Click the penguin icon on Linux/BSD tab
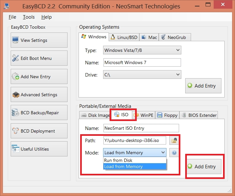This screenshot has width=235, height=196. click(113, 37)
